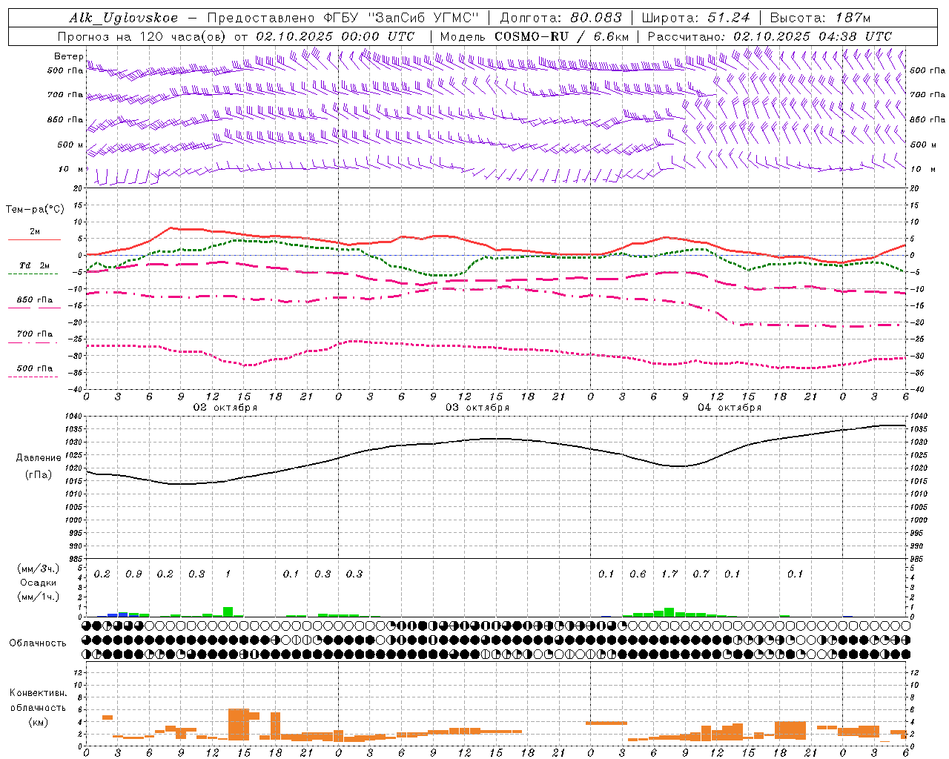Viewport: 949px width, 759px height.
Task: Click the dotted line sample under temperature 500 гПа legend
Action: [33, 377]
